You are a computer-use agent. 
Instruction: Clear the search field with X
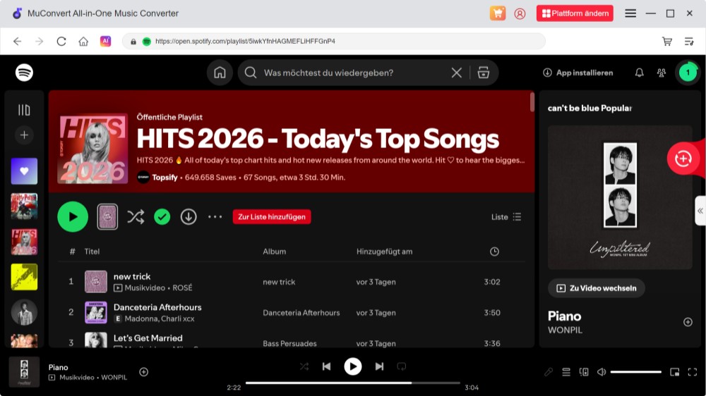[x=456, y=73]
